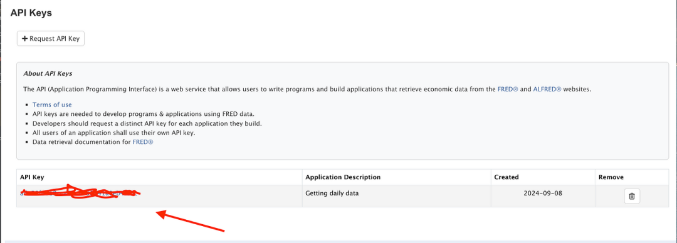Click the sentence defining Application Programming Interface

(x=307, y=90)
